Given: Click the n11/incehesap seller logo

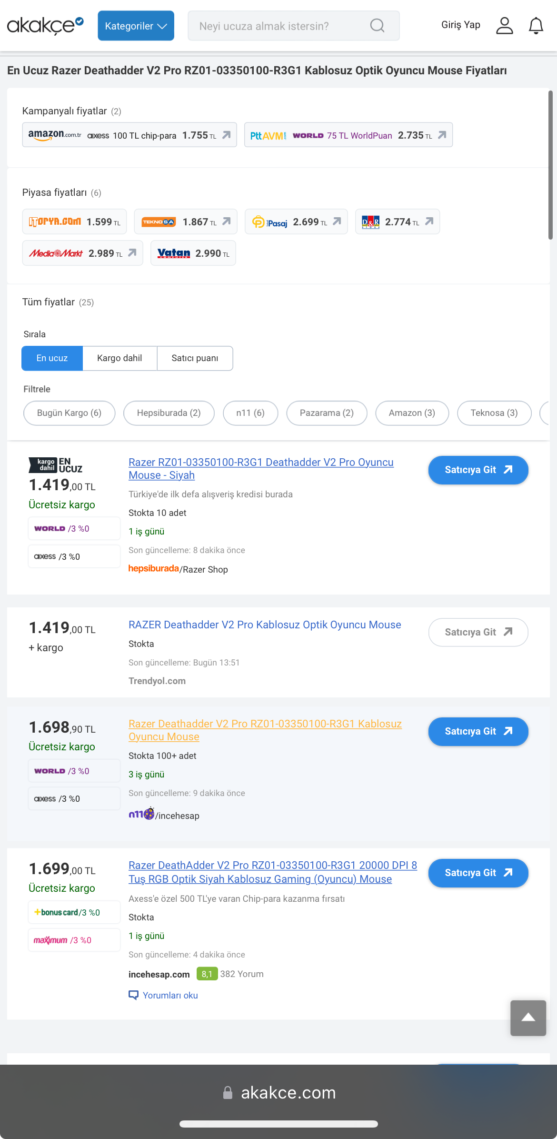Looking at the screenshot, I should [x=164, y=814].
